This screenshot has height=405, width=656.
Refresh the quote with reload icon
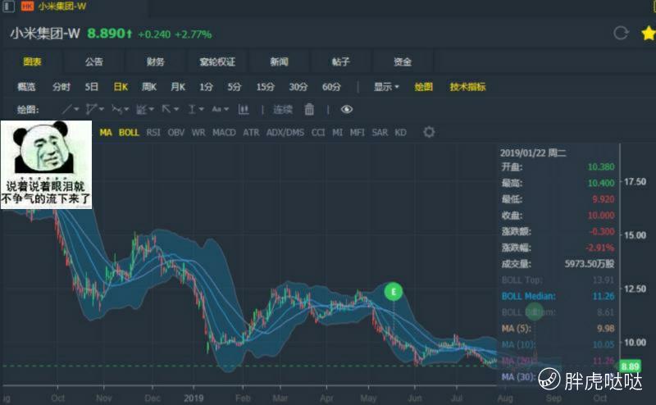621,33
